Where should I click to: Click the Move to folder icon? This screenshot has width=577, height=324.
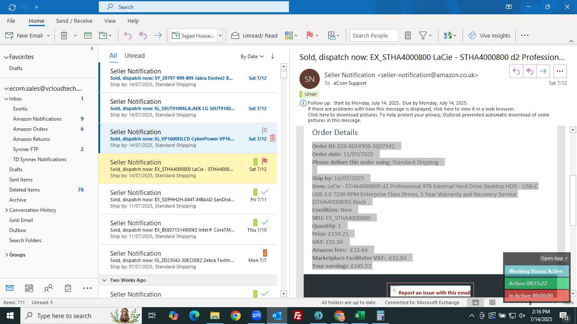point(103,35)
